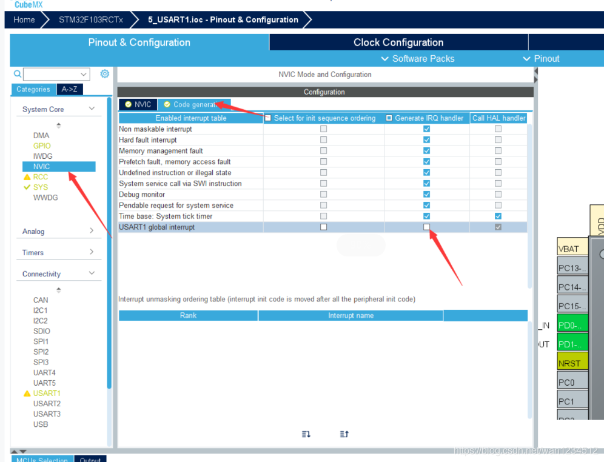Open Software Packs menu
This screenshot has width=604, height=462.
click(x=417, y=59)
